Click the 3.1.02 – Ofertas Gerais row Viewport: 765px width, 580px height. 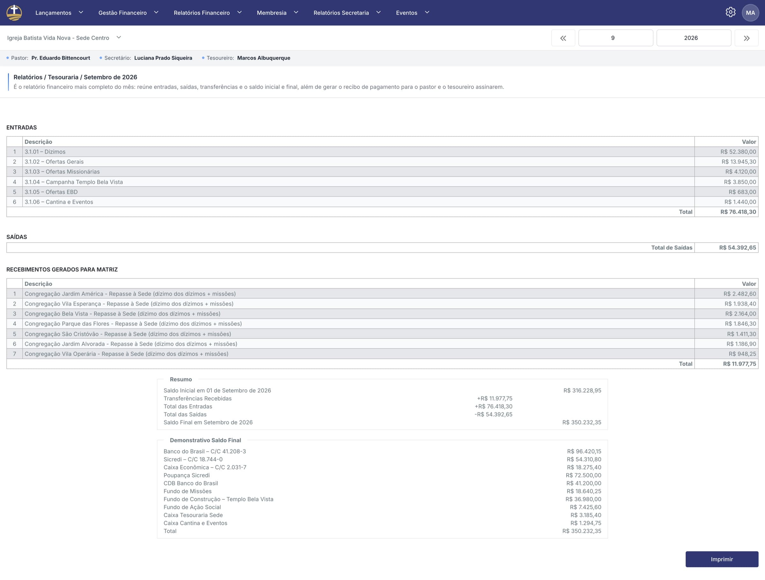point(382,162)
